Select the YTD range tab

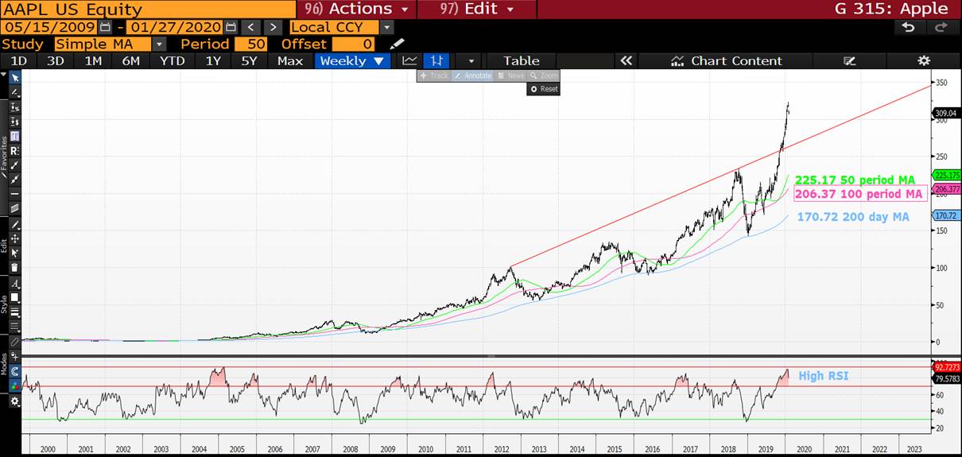click(x=172, y=60)
